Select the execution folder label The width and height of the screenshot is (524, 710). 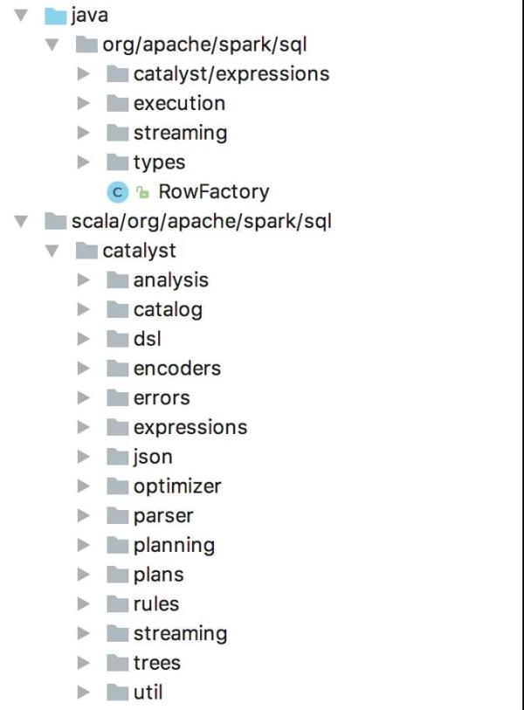179,104
